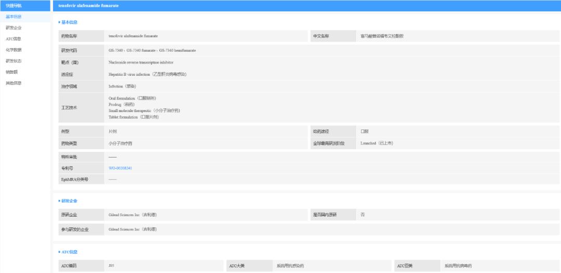Click the 研发企业 section heading
Viewport: 561px width, 273px height.
tap(69, 200)
